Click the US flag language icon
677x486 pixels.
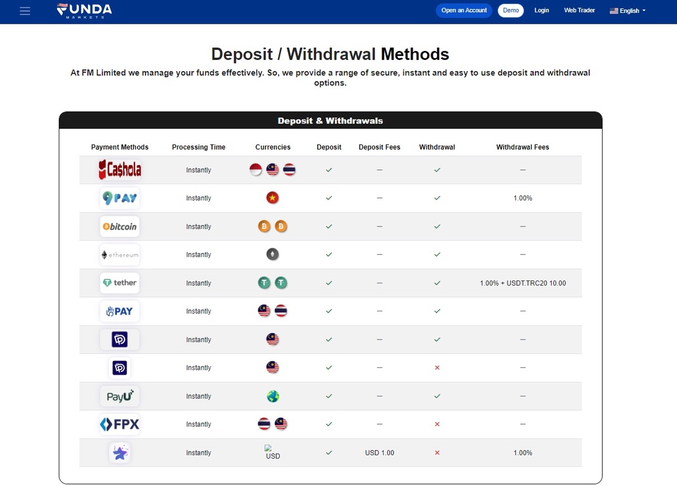[x=613, y=11]
